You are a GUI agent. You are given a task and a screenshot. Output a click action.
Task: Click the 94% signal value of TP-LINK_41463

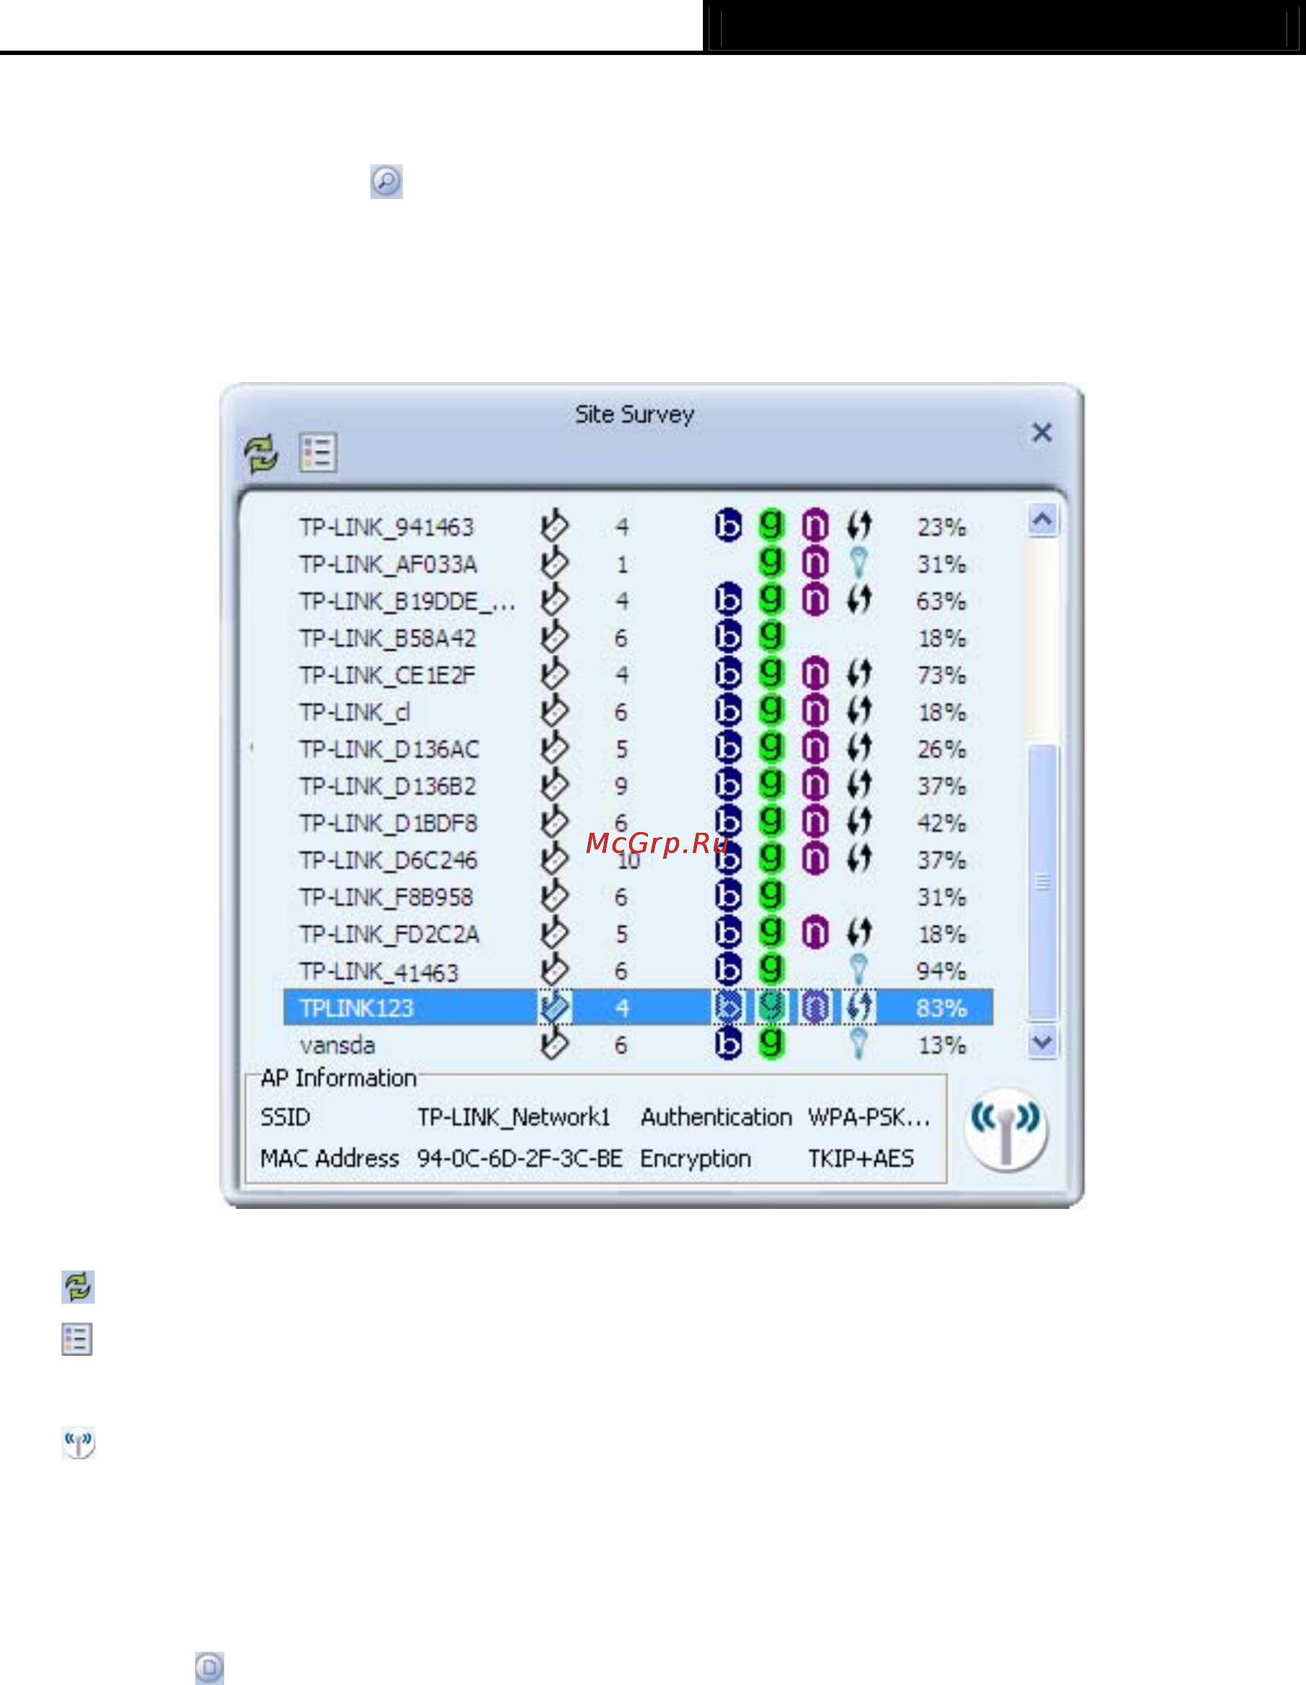(x=941, y=972)
